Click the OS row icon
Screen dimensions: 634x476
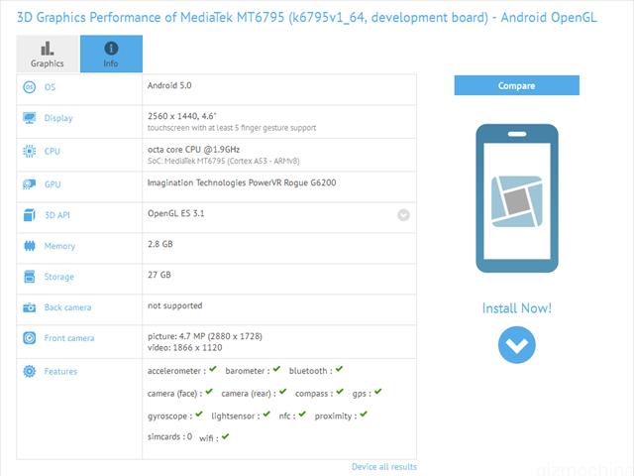point(29,87)
